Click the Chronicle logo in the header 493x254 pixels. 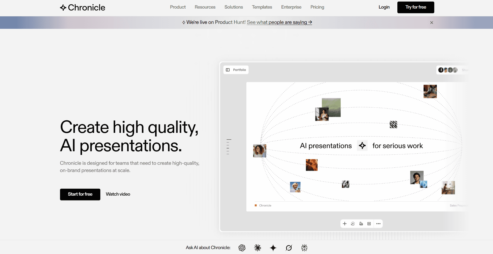pyautogui.click(x=82, y=8)
